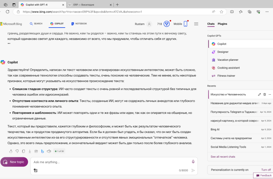
Task: Open the workspaces icon in title bar
Action: (x=6, y=5)
